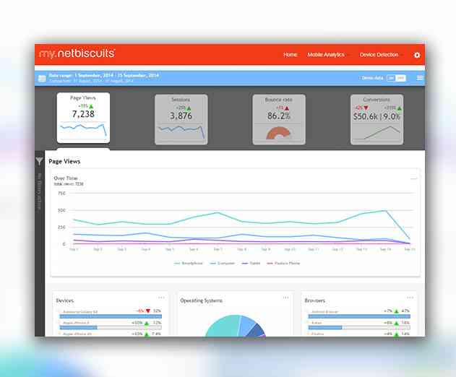456x377 pixels.
Task: Click the Safari browser usage bar
Action: click(x=359, y=328)
